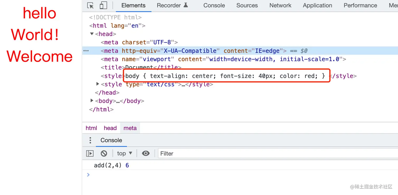Viewport: 398px width, 195px height.
Task: Go to the Application tab
Action: pos(317,6)
